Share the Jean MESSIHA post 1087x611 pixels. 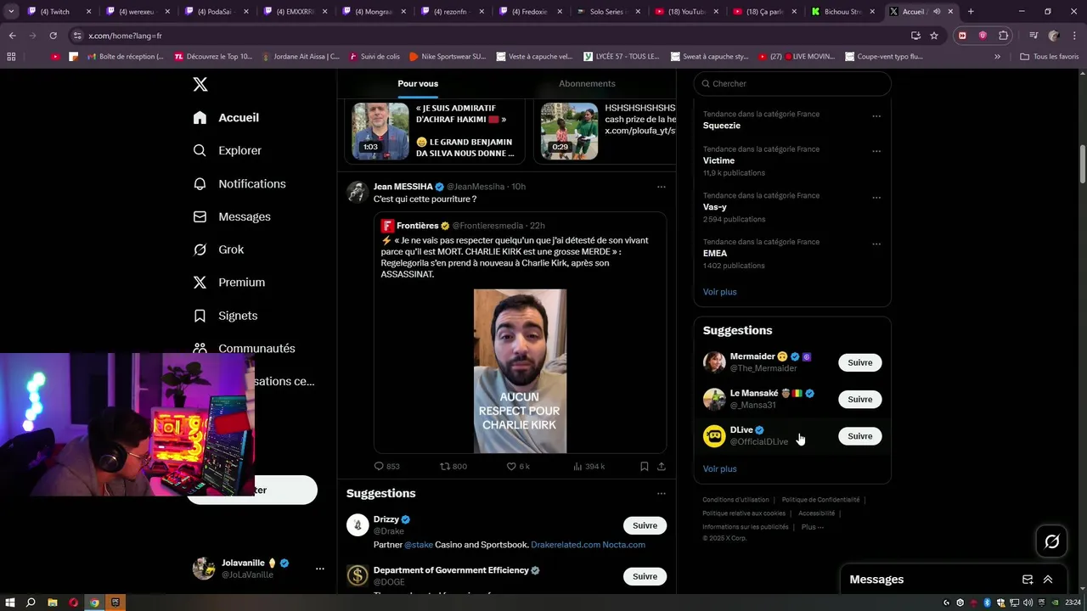(x=661, y=466)
